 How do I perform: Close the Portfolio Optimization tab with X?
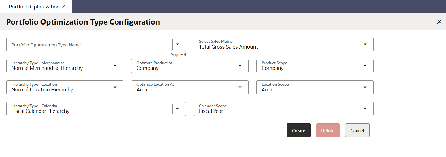[64, 6]
